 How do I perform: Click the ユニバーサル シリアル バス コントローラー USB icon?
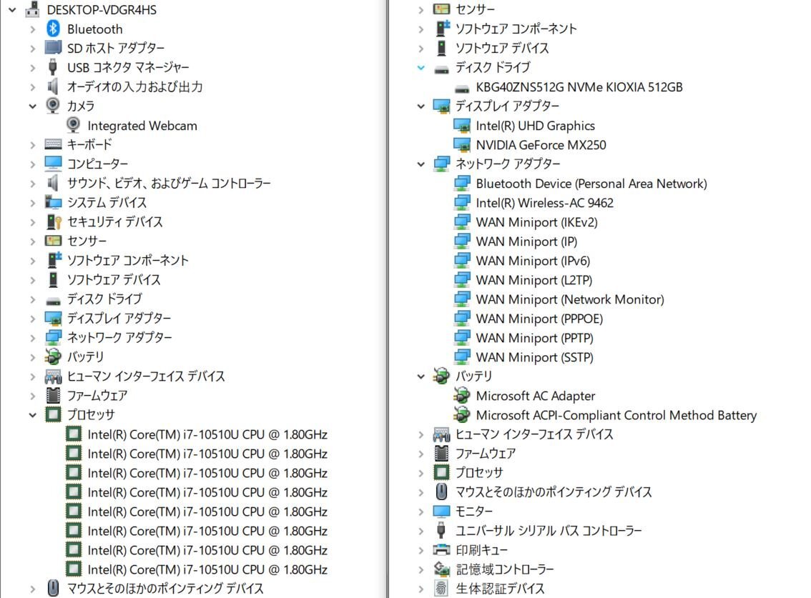coord(441,530)
